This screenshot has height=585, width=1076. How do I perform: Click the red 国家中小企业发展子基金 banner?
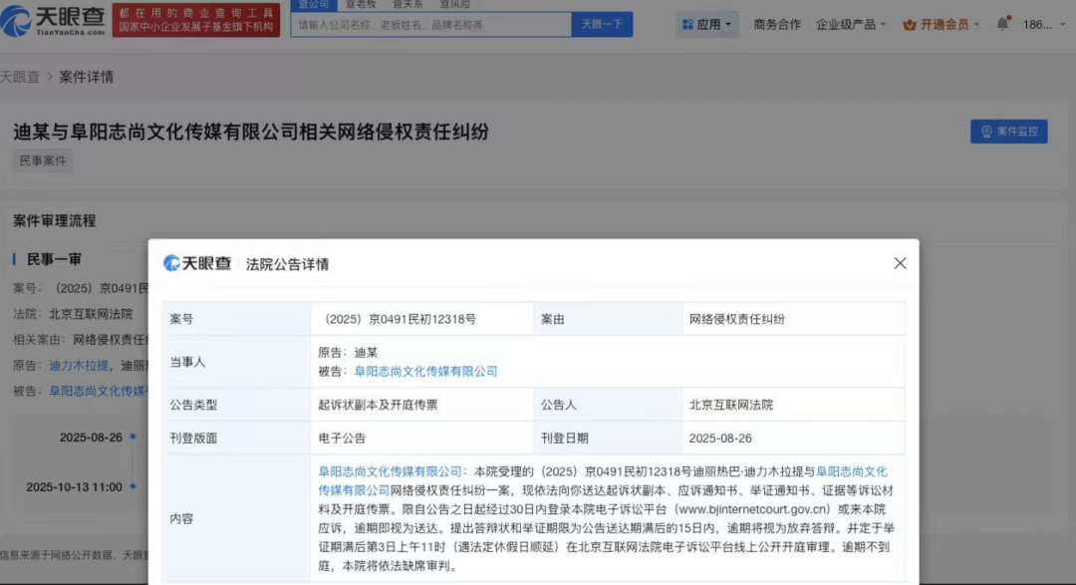click(x=194, y=20)
